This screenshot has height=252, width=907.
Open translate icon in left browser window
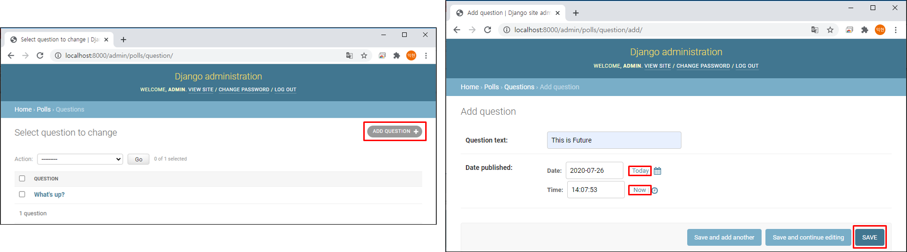pyautogui.click(x=349, y=56)
